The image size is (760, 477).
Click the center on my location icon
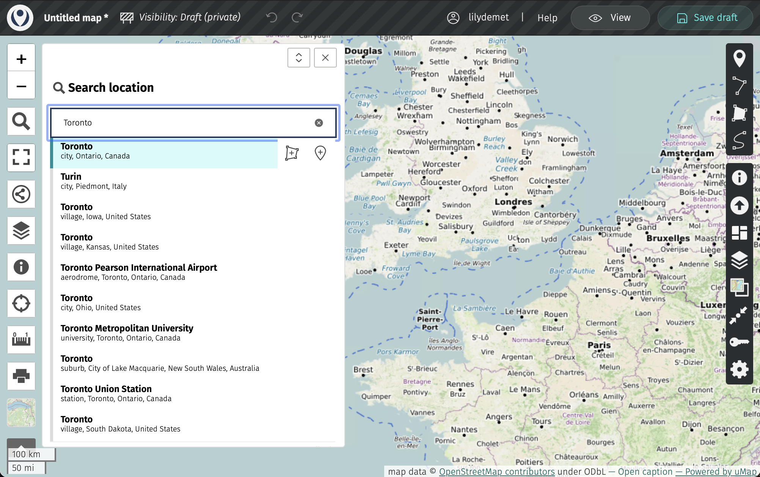(x=21, y=303)
